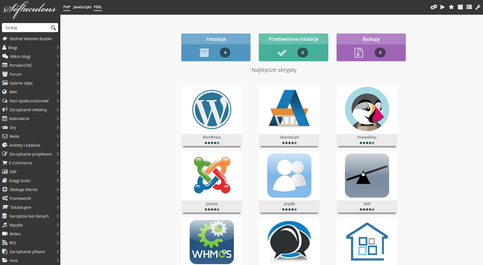The height and width of the screenshot is (265, 483).
Task: Click the Backupy count badge 0
Action: point(380,53)
